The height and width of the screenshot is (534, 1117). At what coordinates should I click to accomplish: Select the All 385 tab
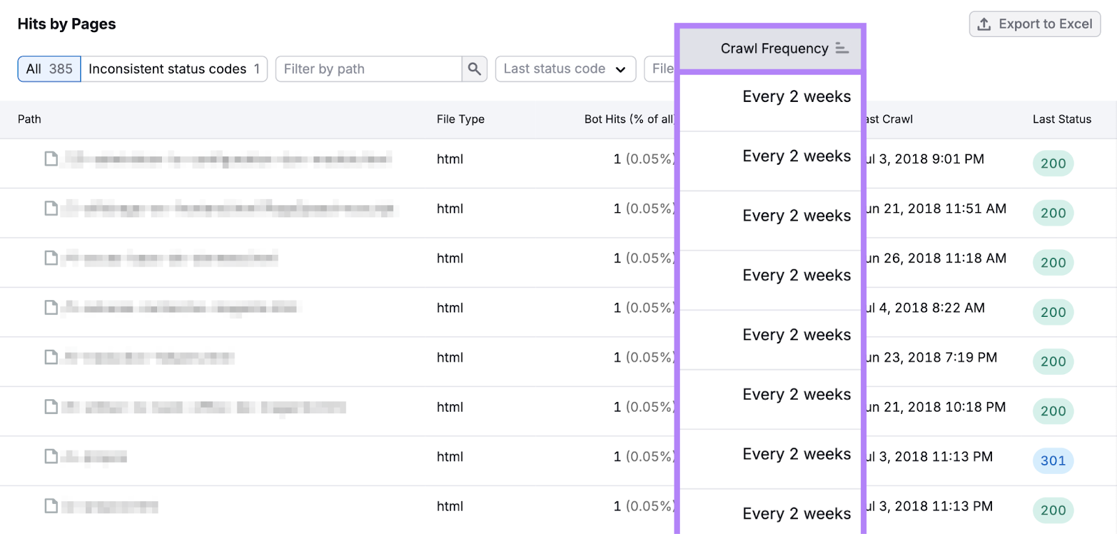[x=49, y=69]
